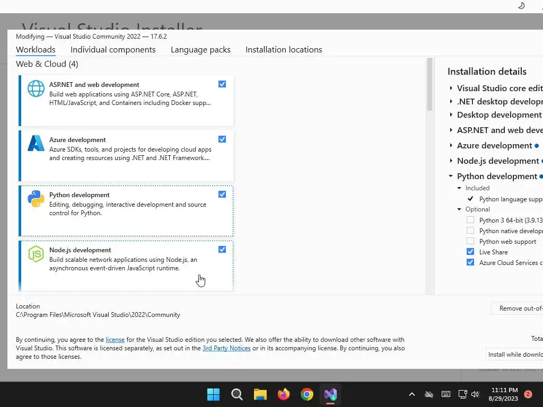The width and height of the screenshot is (543, 407).
Task: Uncheck ASP.NET and web development workload
Action: tap(222, 84)
